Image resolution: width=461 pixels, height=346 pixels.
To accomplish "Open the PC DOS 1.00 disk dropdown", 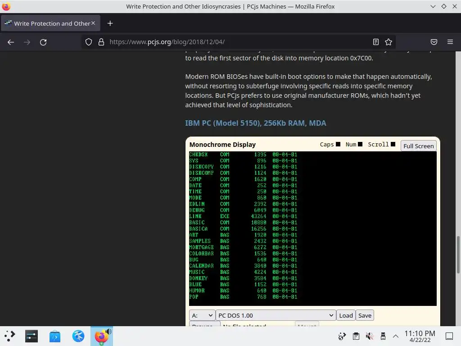I will (276, 315).
